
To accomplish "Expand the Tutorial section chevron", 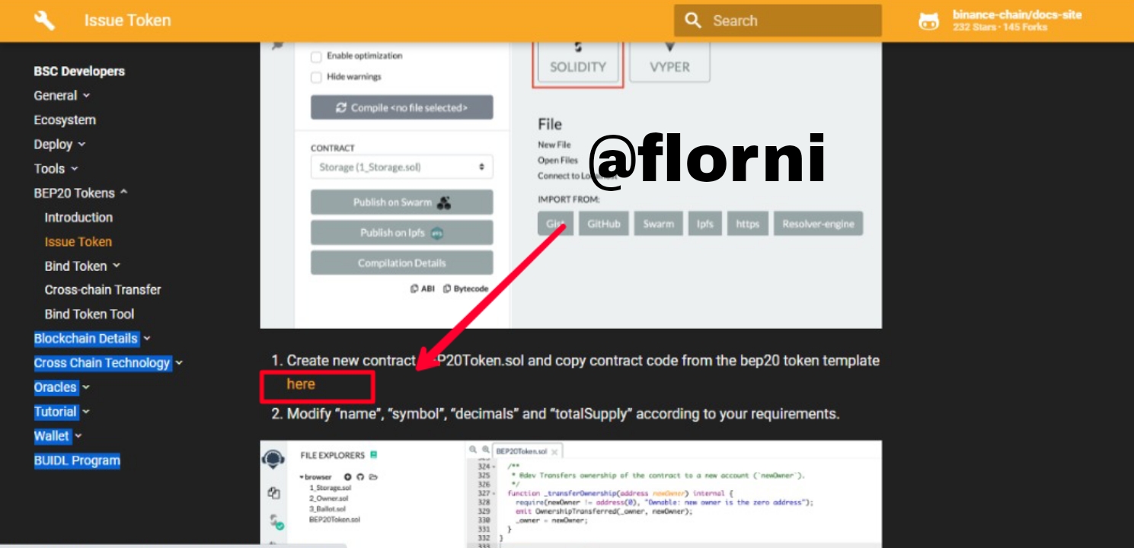I will [86, 412].
